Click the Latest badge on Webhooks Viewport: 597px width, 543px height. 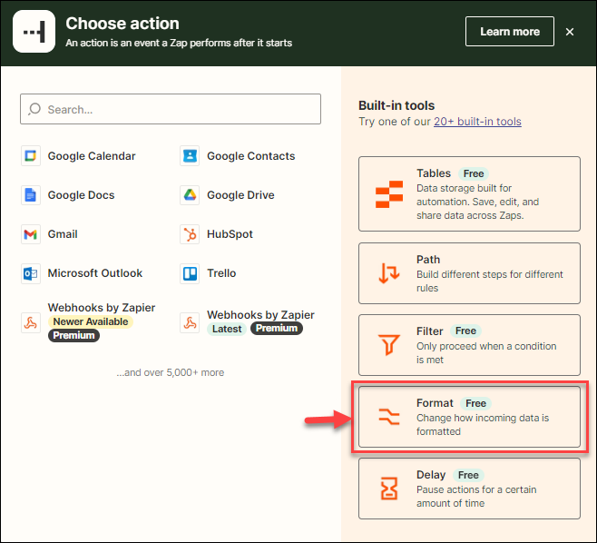227,329
